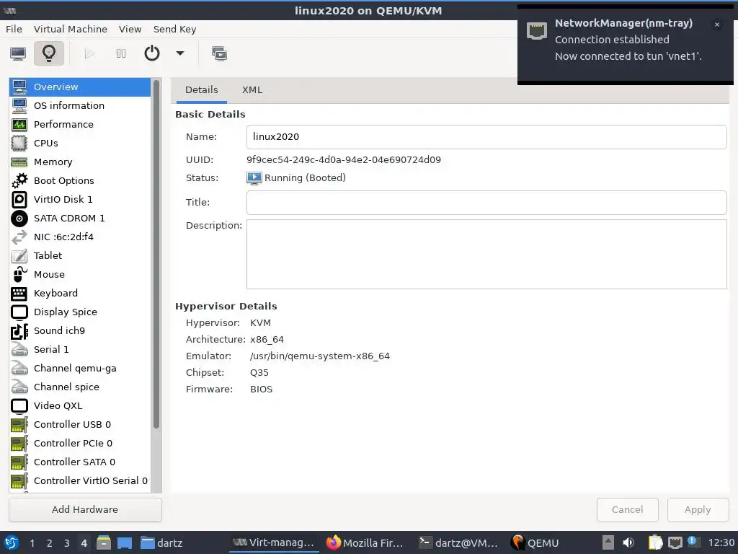Screen dimensions: 738x554
Task: Select the Memory module icon
Action: 19,162
